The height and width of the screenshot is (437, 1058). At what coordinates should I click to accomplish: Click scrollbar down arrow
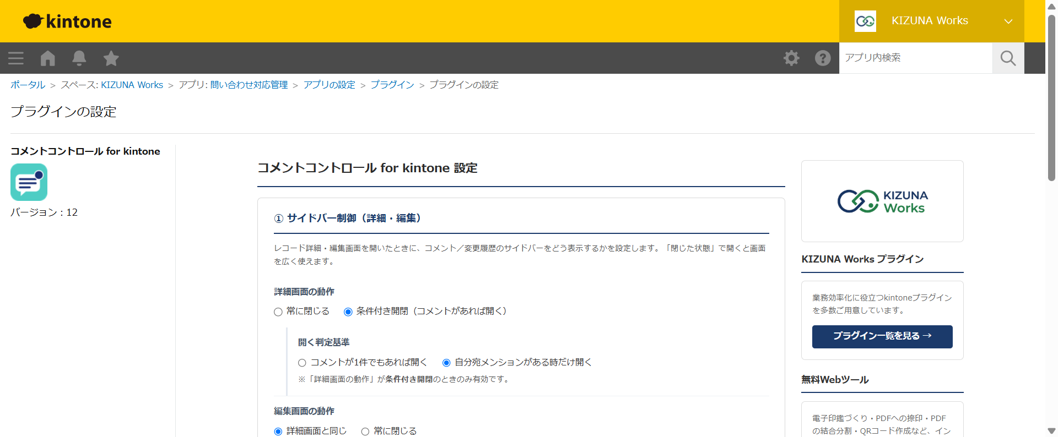coord(1051,431)
